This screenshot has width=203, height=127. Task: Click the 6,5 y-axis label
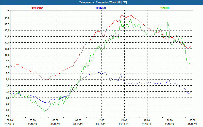coord(8,98)
